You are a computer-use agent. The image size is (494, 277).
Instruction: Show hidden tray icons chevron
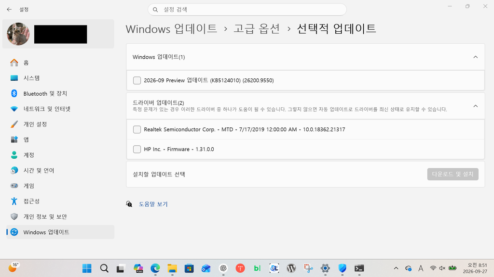pyautogui.click(x=396, y=268)
